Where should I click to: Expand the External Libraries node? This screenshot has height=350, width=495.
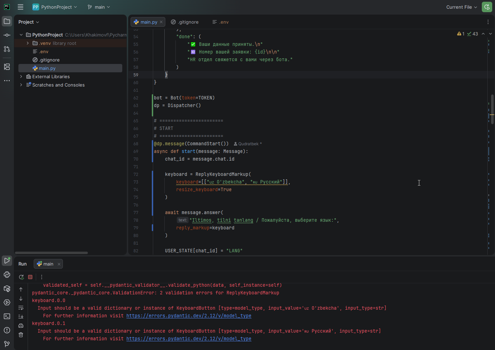(x=21, y=76)
